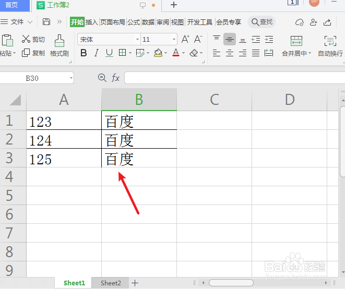Open the borders grid icon

coord(122,53)
